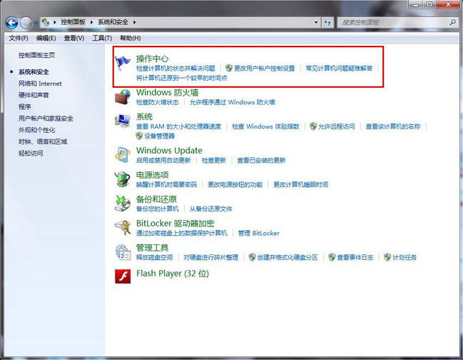Go back with the blue Back arrow
This screenshot has width=463, height=360.
click(12, 22)
